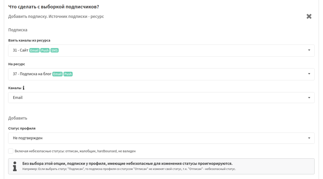Click the Push badge on "31 - Сайт"
Image resolution: width=323 pixels, height=179 pixels.
[45, 50]
